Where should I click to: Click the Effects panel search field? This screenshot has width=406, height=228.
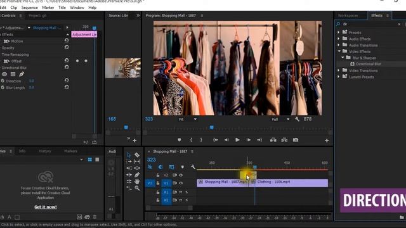click(369, 24)
